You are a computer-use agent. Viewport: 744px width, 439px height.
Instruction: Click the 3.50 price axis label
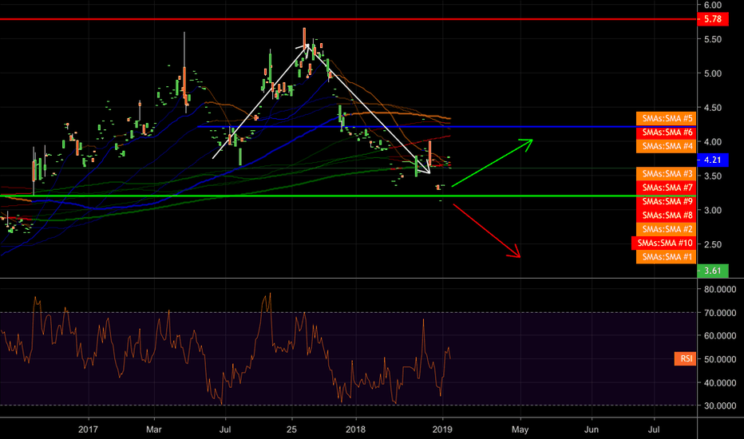pos(713,176)
